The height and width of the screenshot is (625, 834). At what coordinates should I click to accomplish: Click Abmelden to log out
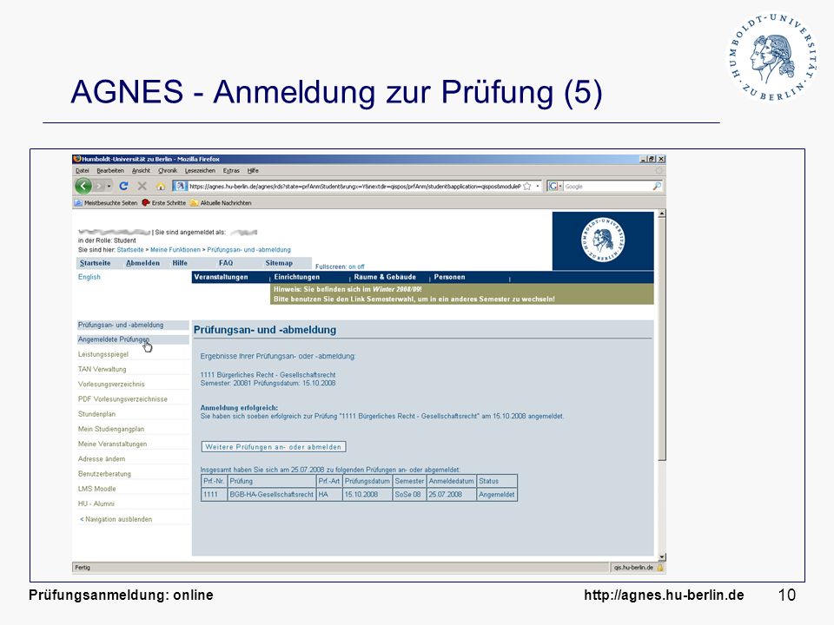[142, 263]
